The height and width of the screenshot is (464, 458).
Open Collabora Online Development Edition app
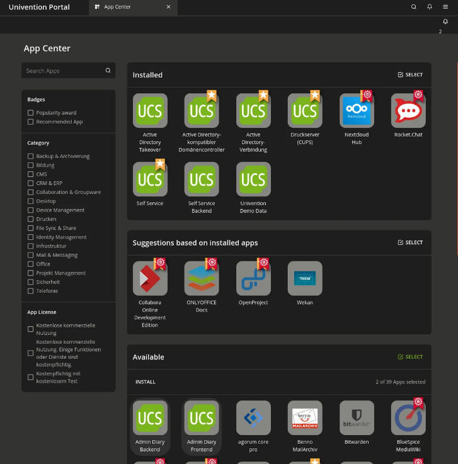(150, 278)
